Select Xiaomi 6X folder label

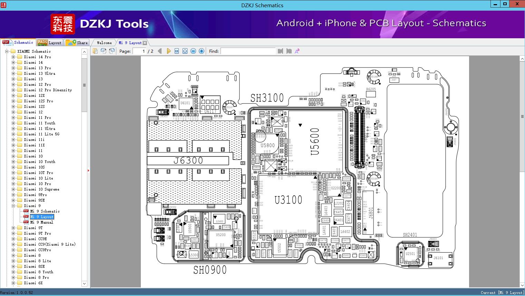point(33,283)
